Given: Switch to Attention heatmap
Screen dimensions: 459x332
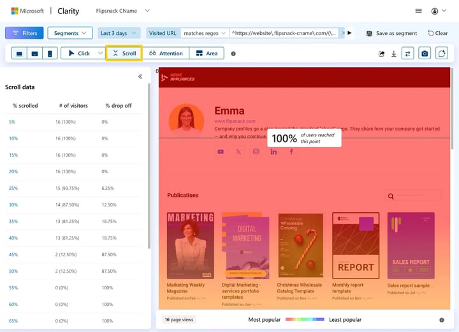Looking at the screenshot, I should (166, 54).
